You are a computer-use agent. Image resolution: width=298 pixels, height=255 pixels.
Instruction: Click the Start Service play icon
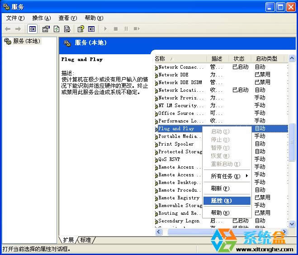(x=105, y=29)
